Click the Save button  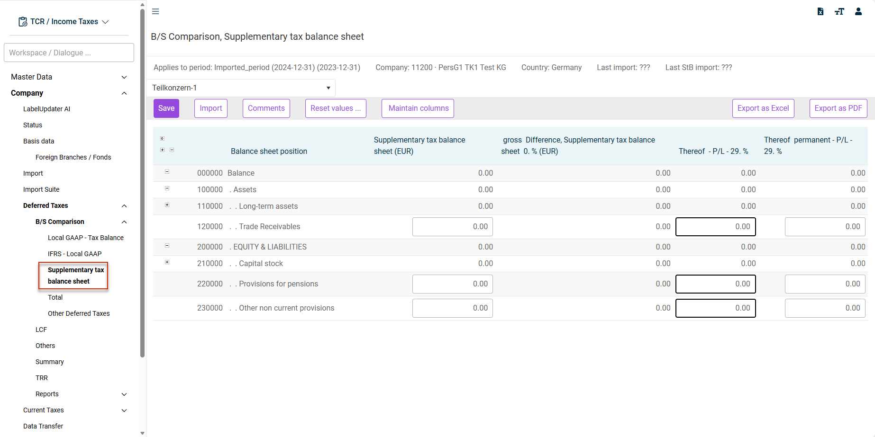[x=166, y=108]
